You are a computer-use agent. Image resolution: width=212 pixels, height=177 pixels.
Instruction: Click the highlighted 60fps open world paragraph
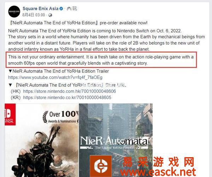tap(101, 60)
